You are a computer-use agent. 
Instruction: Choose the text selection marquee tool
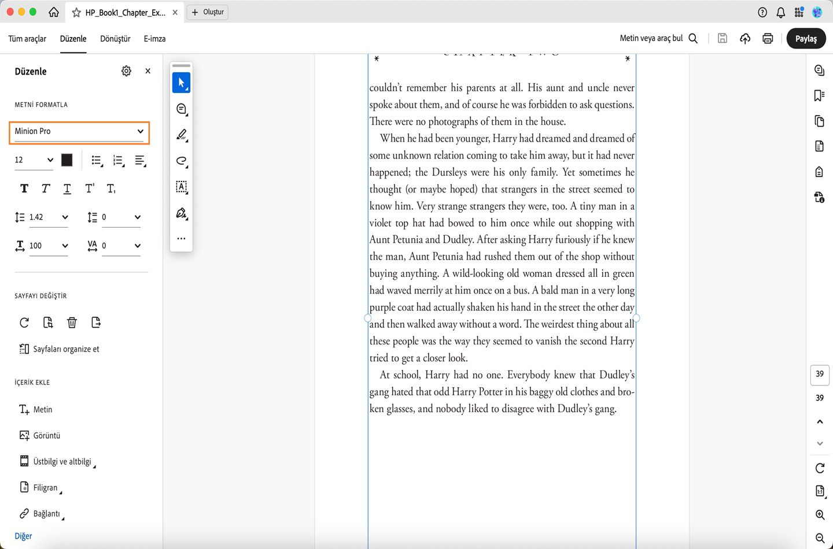tap(181, 187)
